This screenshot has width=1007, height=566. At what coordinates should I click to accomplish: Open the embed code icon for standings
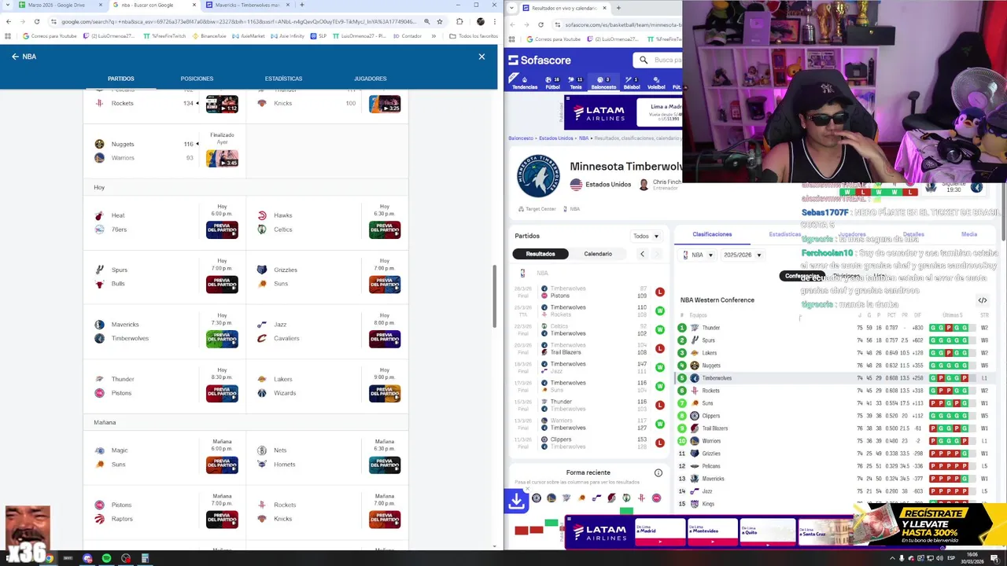pyautogui.click(x=983, y=300)
